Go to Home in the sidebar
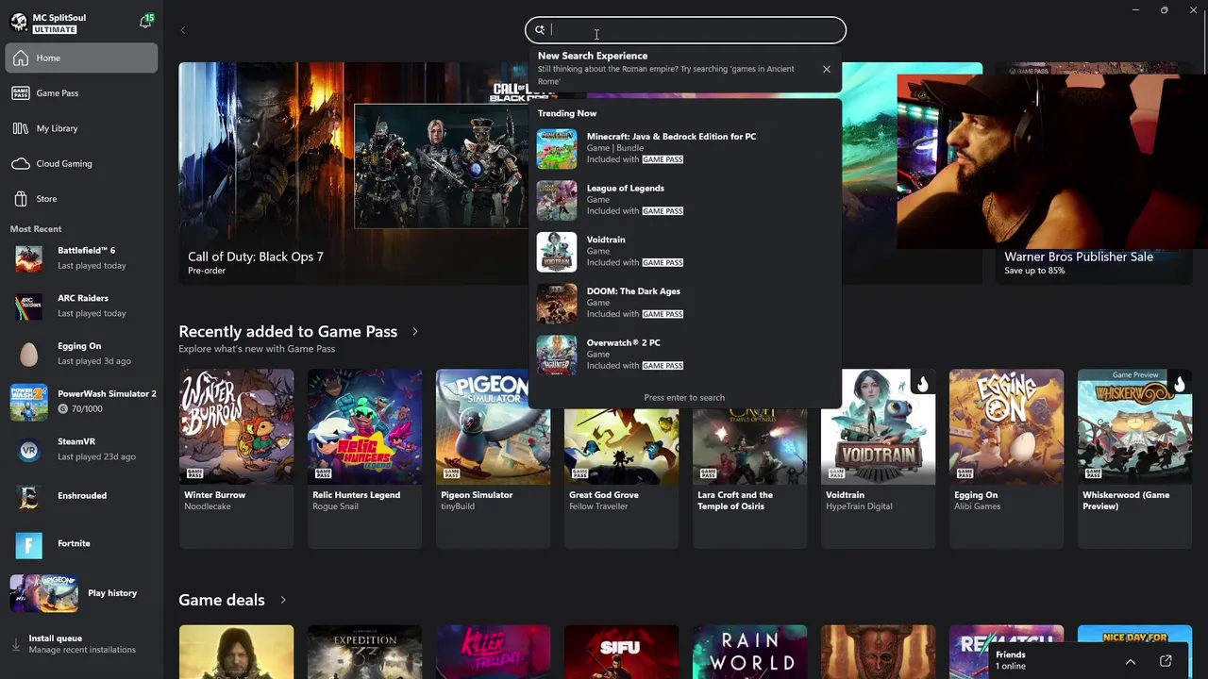 point(81,58)
